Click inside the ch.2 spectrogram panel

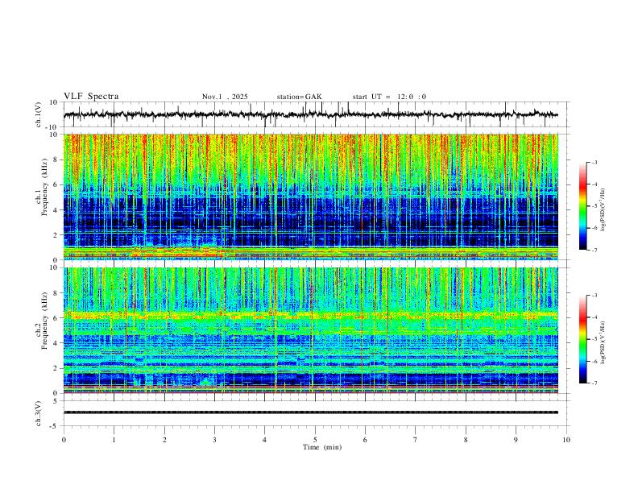(310, 330)
